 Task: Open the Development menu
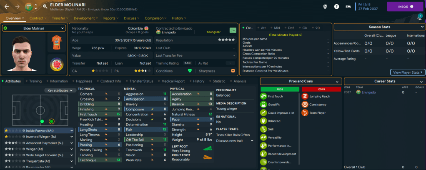(85, 18)
